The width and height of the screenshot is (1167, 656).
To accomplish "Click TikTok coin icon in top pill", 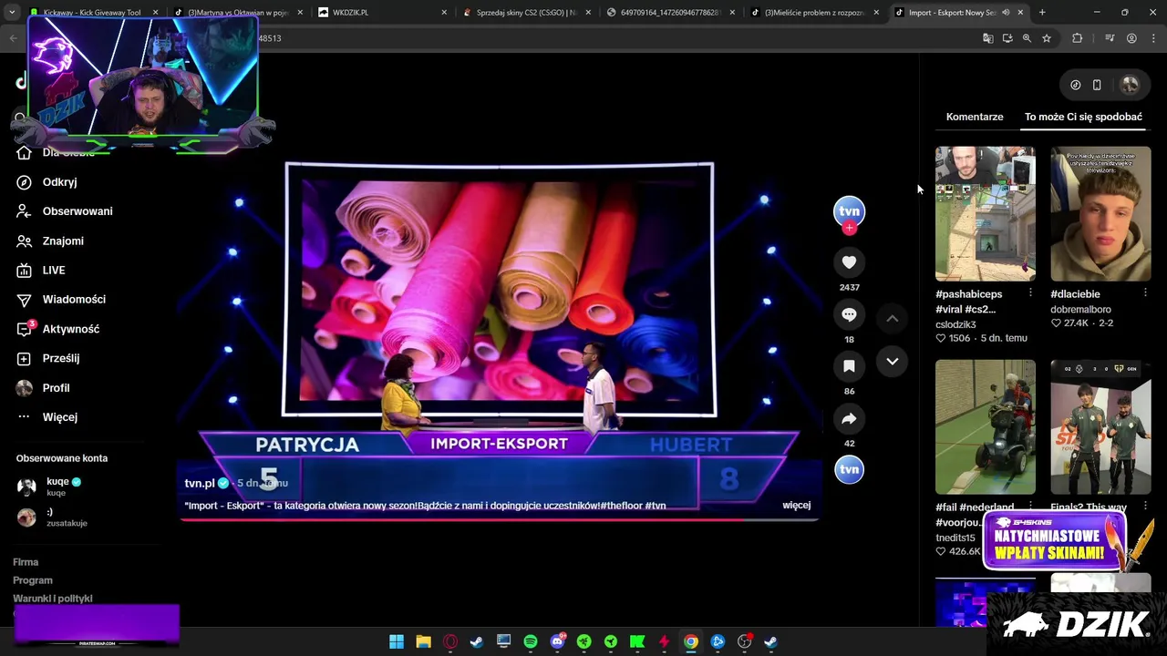I will (x=1076, y=85).
